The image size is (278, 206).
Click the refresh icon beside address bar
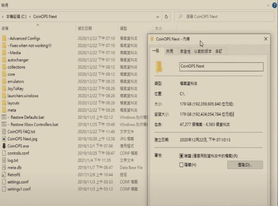(166, 17)
